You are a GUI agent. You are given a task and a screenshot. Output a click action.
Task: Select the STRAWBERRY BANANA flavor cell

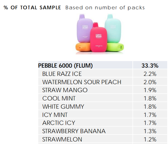85,131
